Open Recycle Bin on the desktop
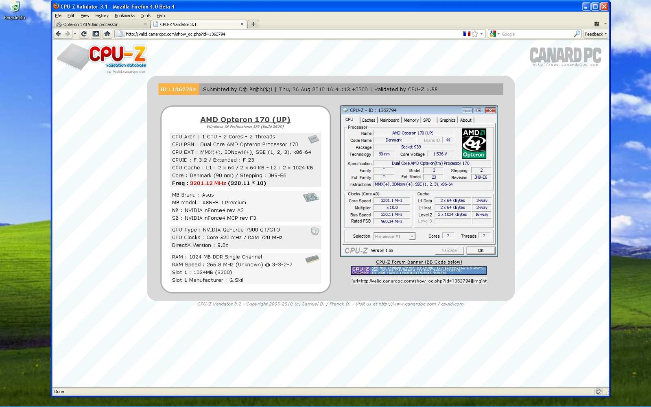 point(14,11)
